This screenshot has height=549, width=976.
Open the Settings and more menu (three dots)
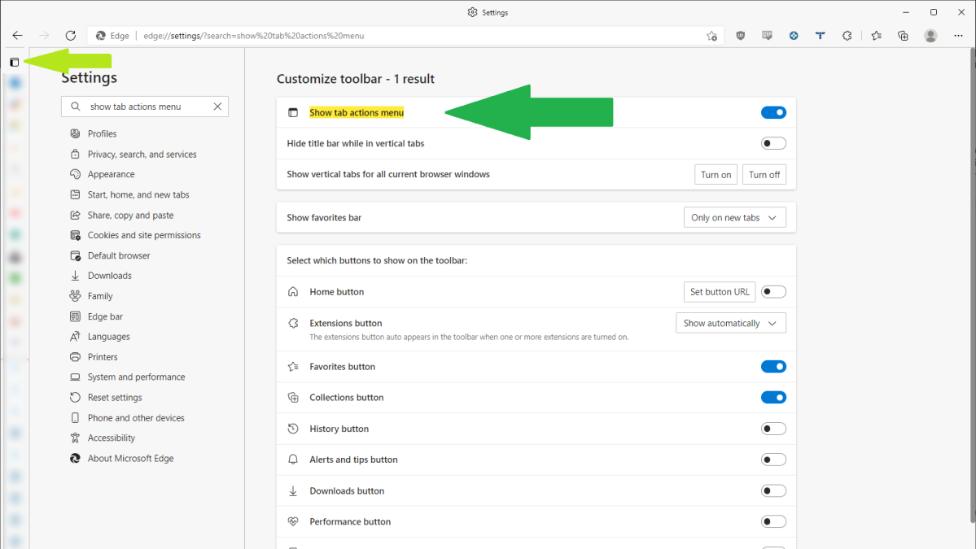click(957, 35)
